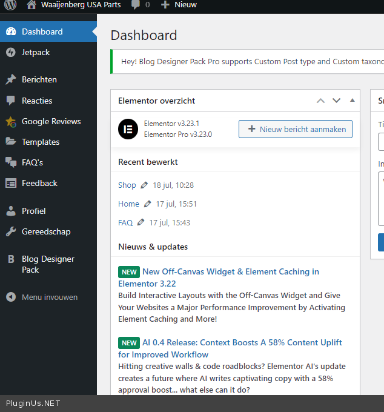This screenshot has height=412, width=384.
Task: Open site home icon for Waaijenberg USA Parts
Action: (x=31, y=5)
